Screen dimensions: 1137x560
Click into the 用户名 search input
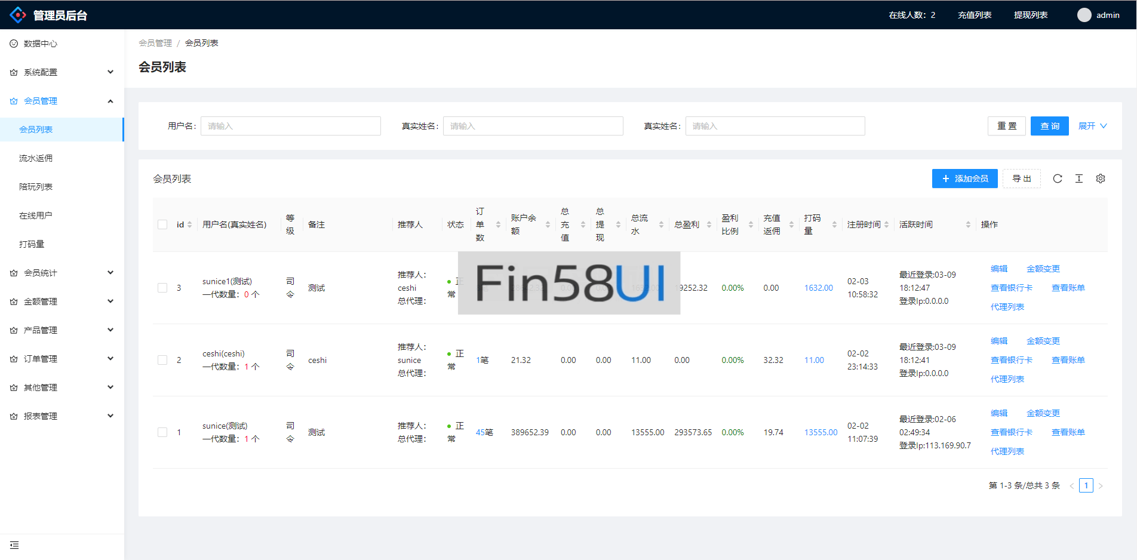pyautogui.click(x=291, y=126)
